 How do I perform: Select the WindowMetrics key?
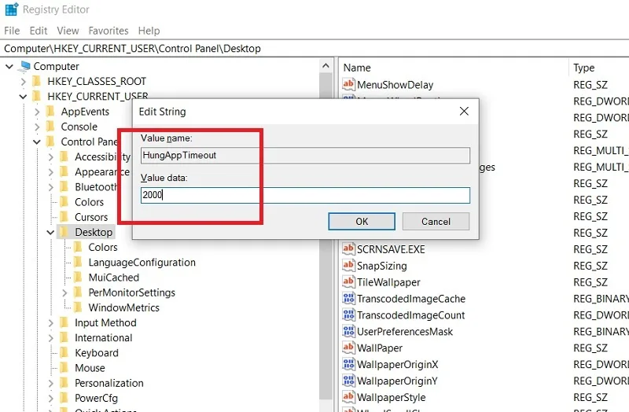pyautogui.click(x=123, y=307)
